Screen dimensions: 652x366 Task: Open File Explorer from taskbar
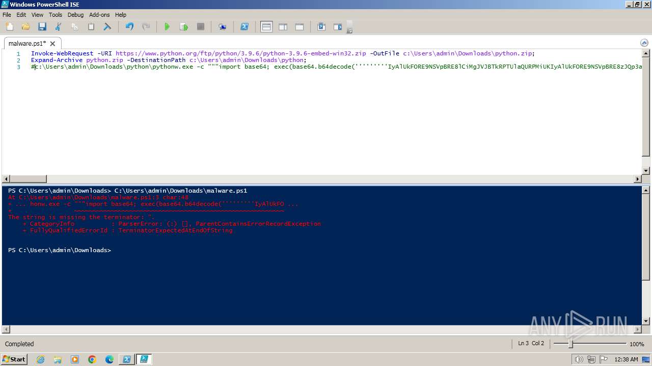pyautogui.click(x=58, y=359)
